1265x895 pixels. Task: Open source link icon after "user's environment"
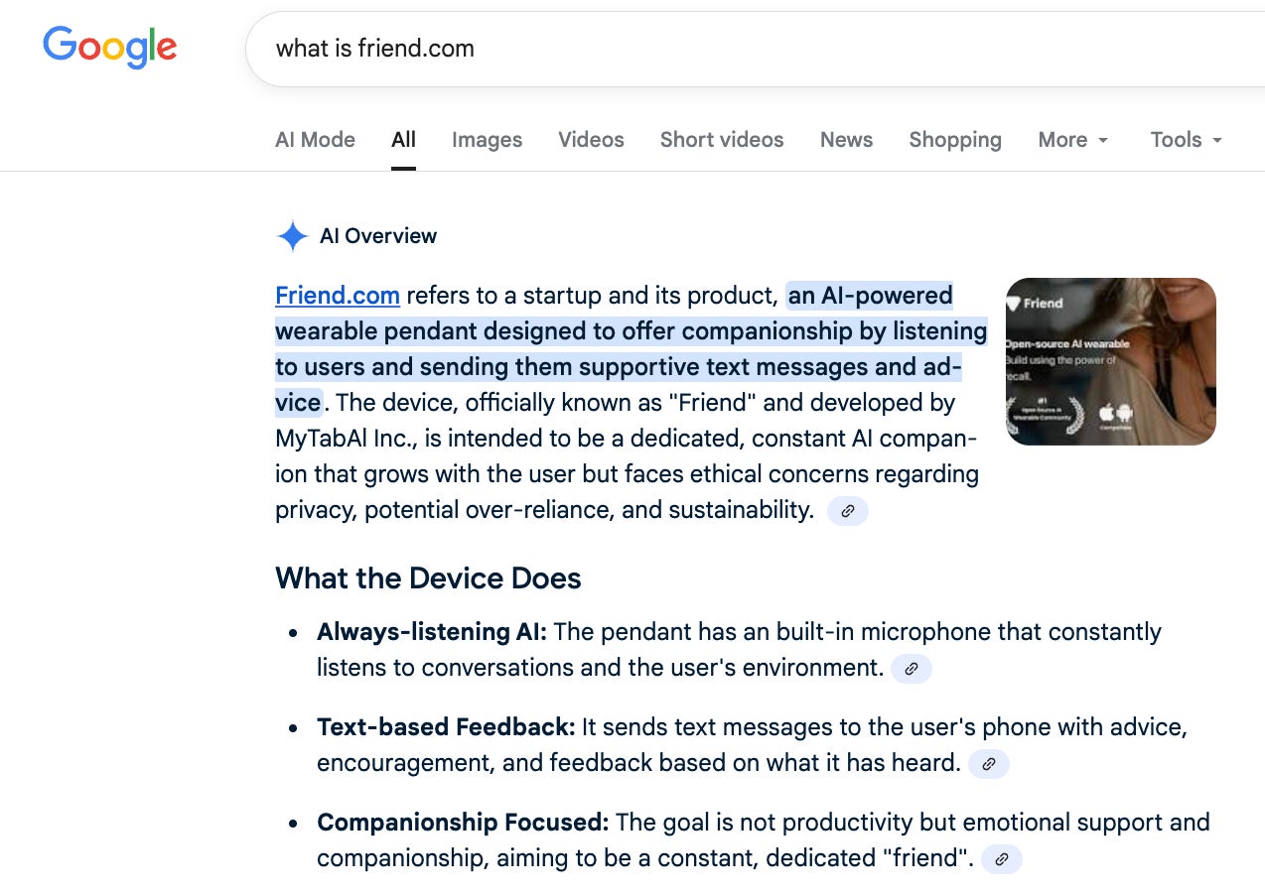coord(911,669)
